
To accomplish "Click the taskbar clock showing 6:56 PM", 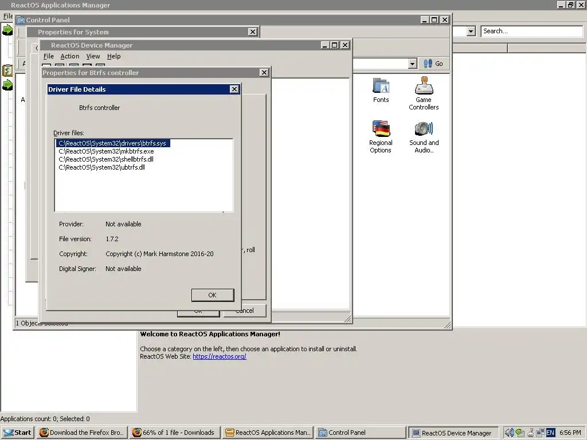I will [x=570, y=433].
